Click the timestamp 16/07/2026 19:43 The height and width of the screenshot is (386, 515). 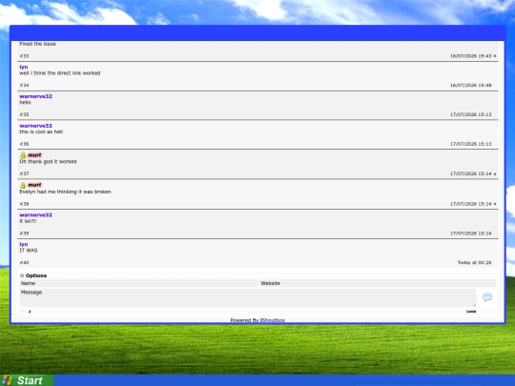(x=471, y=56)
